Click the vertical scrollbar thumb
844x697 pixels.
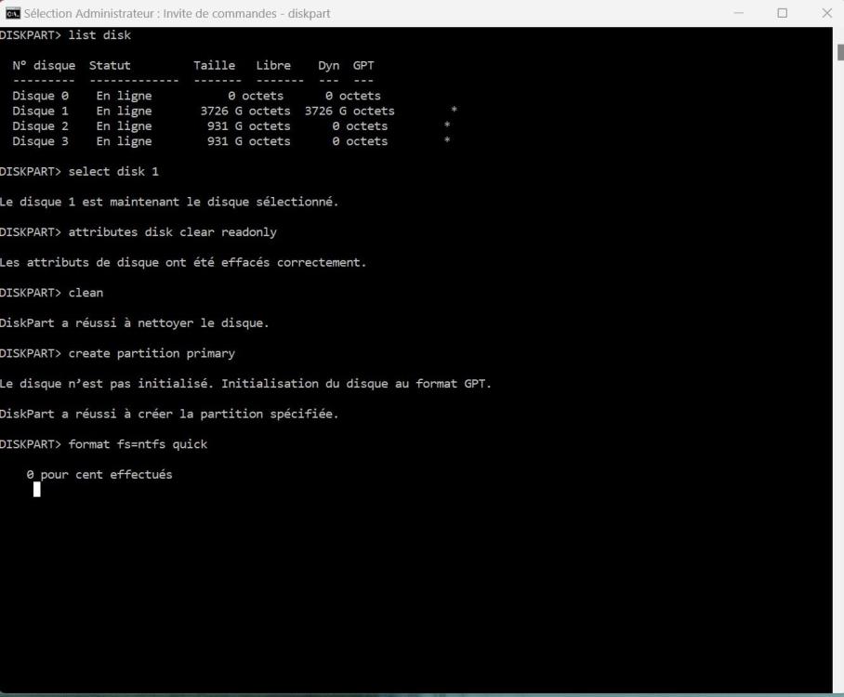point(839,52)
